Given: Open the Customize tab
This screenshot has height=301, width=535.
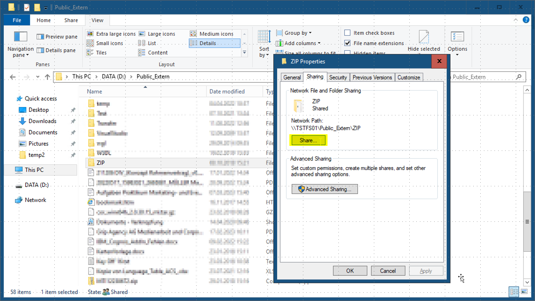Looking at the screenshot, I should [409, 77].
